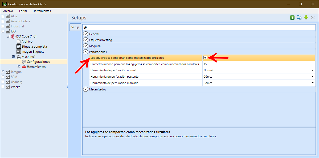319x158 pixels.
Task: Click the 'Herramienta de perfuración normal' row label
Action: 113,70
